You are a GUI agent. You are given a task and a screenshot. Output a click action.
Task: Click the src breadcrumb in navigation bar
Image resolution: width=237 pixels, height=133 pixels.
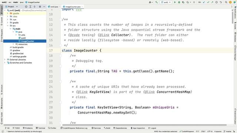[x=10, y=2]
